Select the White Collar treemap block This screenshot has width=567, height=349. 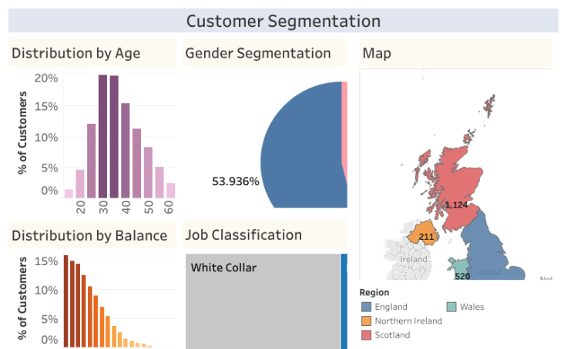point(262,300)
